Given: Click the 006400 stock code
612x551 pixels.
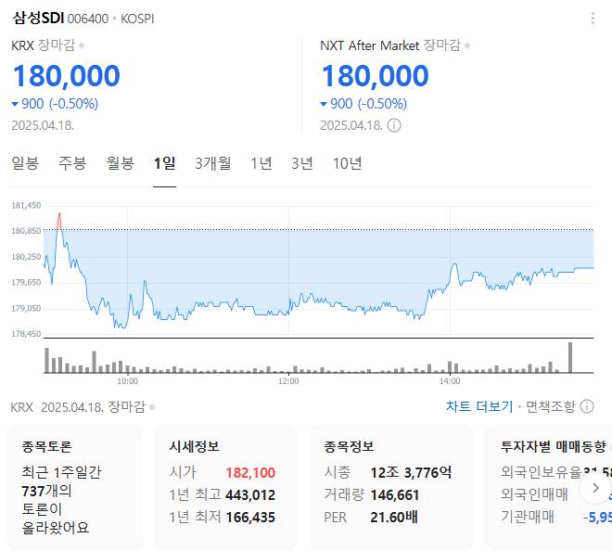Looking at the screenshot, I should 88,19.
